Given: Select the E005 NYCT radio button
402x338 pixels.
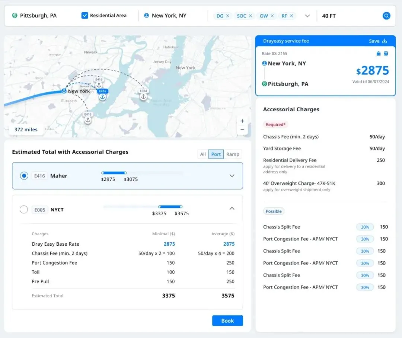Looking at the screenshot, I should 24,210.
